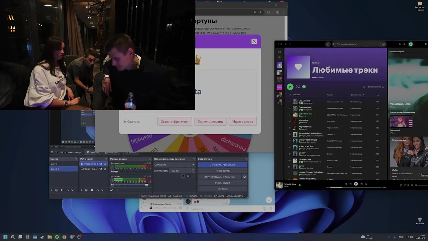Open Liked Songs heart thumbnail in Spotify sidebar

279,65
